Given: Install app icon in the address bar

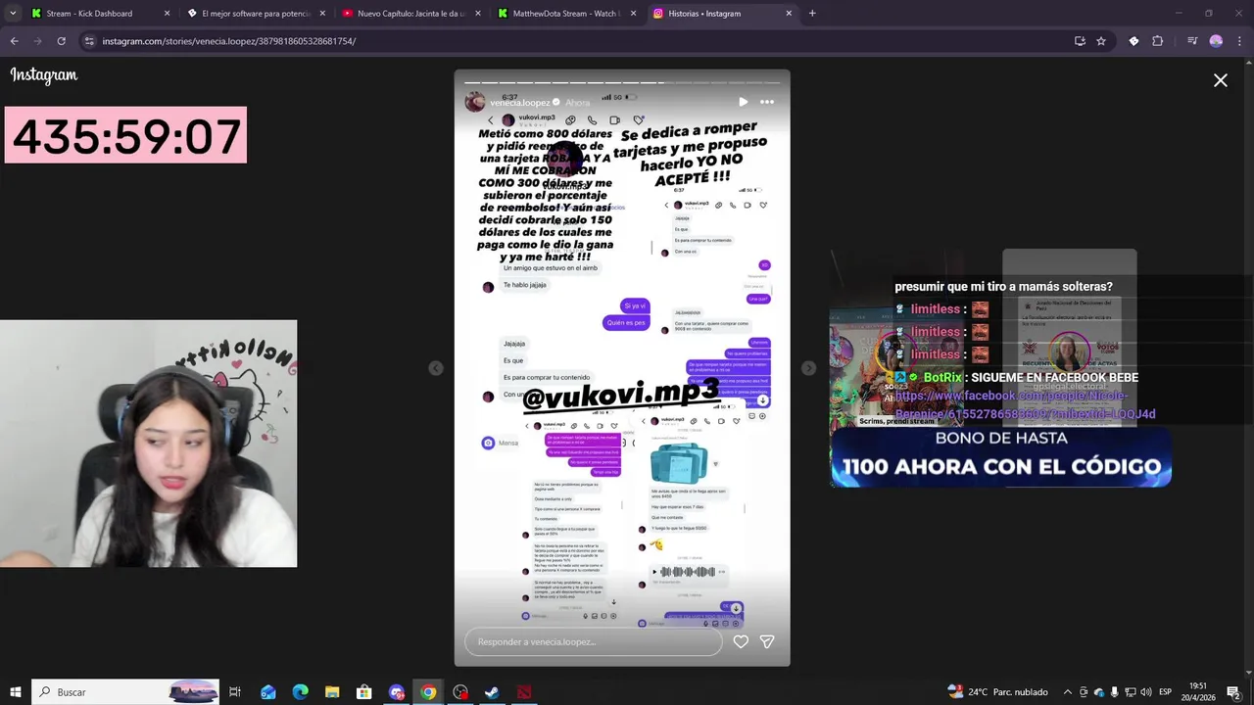Looking at the screenshot, I should [1080, 41].
